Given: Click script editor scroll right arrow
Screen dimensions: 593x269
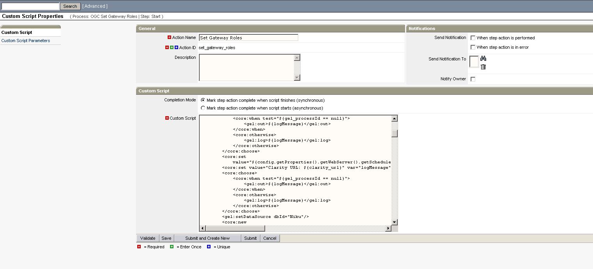Looking at the screenshot, I should (388, 228).
